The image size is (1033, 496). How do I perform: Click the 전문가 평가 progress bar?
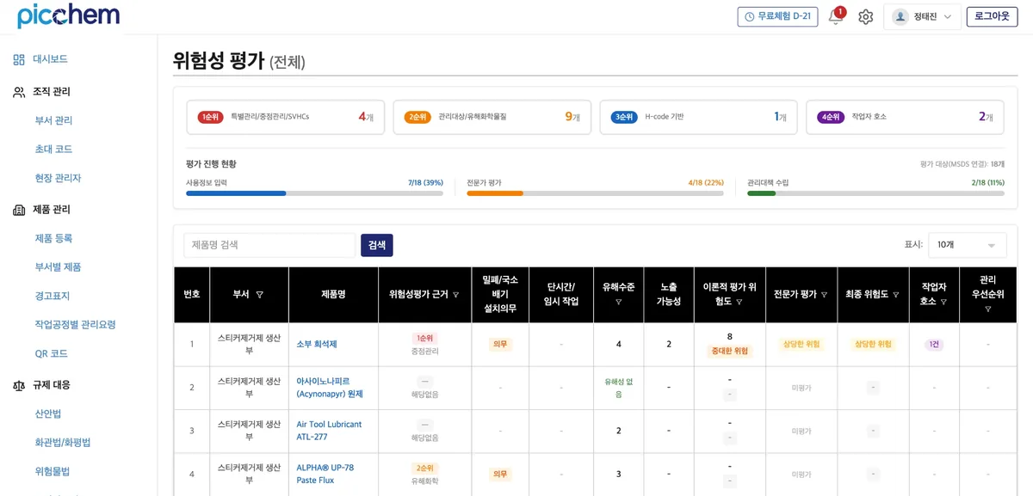(x=595, y=193)
